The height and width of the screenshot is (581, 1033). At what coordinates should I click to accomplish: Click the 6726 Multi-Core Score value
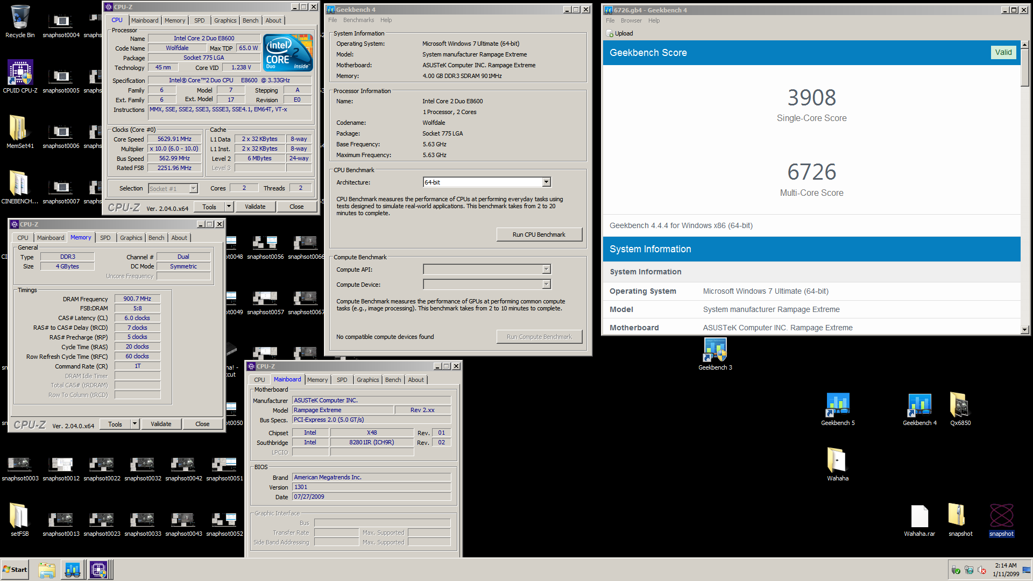pyautogui.click(x=811, y=172)
